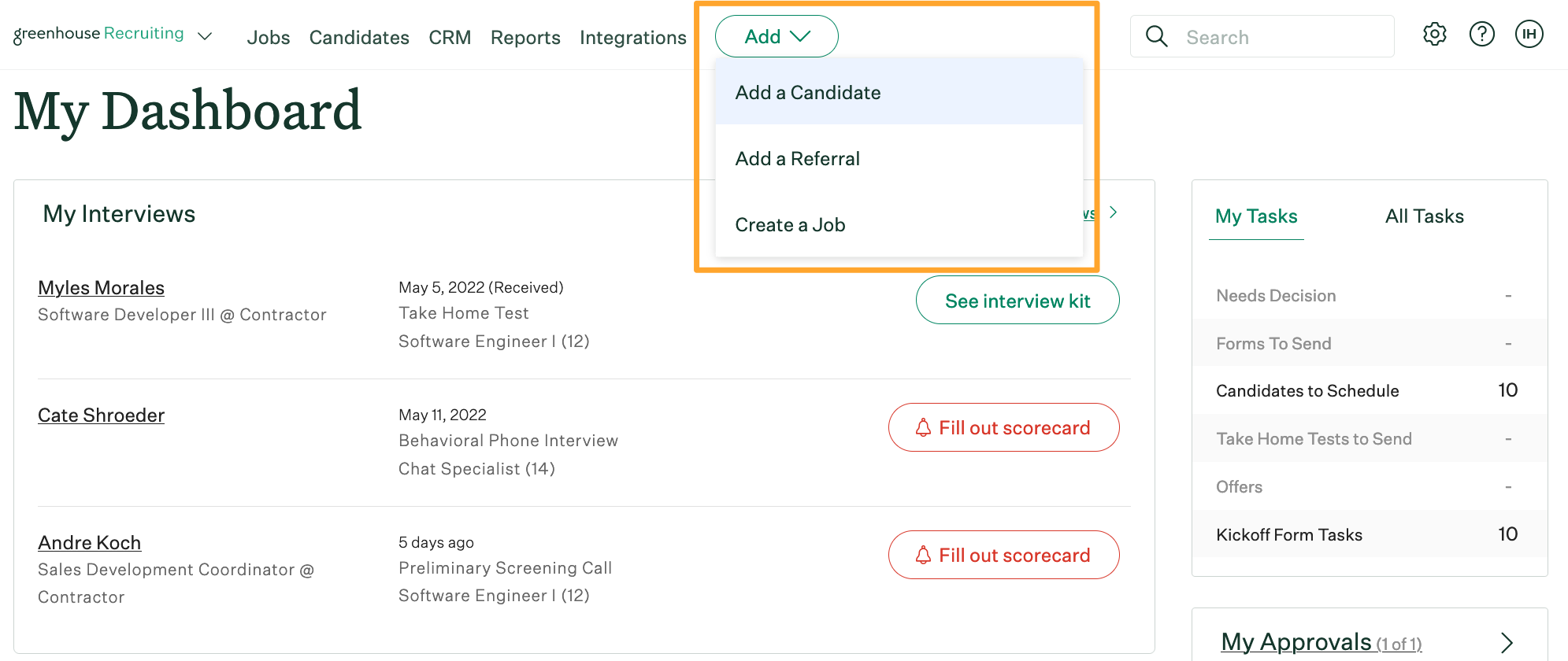Open Myles Morales candidate profile

pyautogui.click(x=101, y=288)
